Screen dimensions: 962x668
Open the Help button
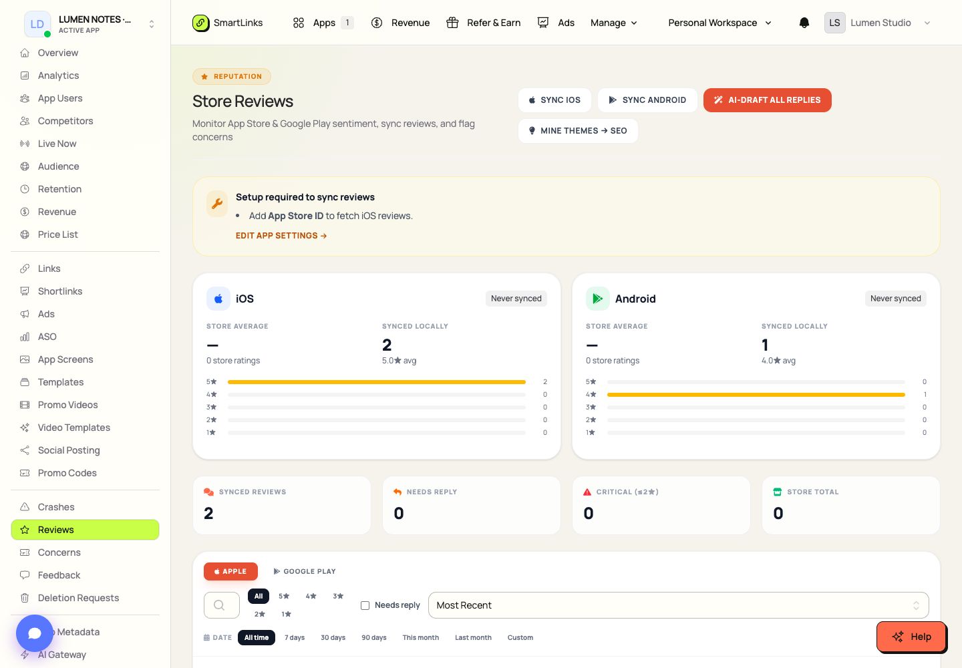pos(911,637)
